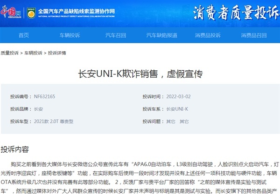Click the 投诉车系 label

coord(153,109)
